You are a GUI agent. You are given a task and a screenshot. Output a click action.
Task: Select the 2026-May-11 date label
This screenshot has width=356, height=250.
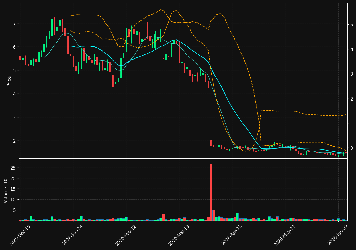click(x=285, y=235)
